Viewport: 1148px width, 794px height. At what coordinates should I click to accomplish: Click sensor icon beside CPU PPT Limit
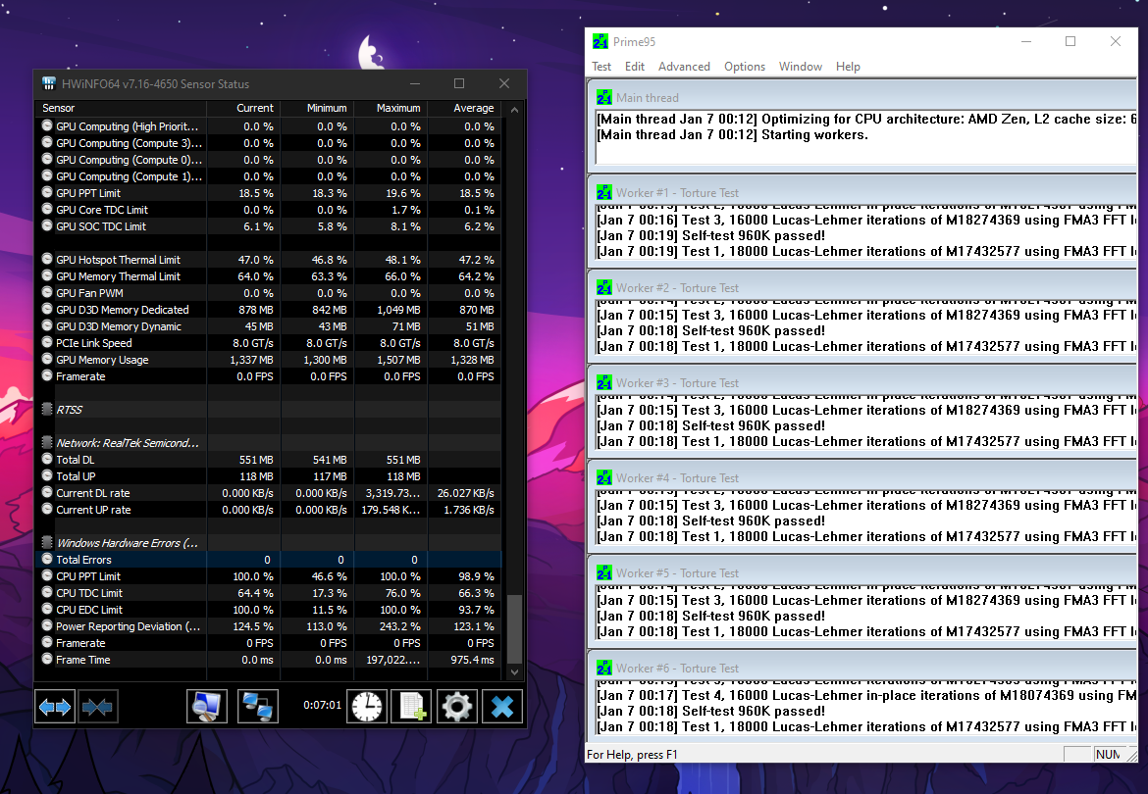coord(47,575)
